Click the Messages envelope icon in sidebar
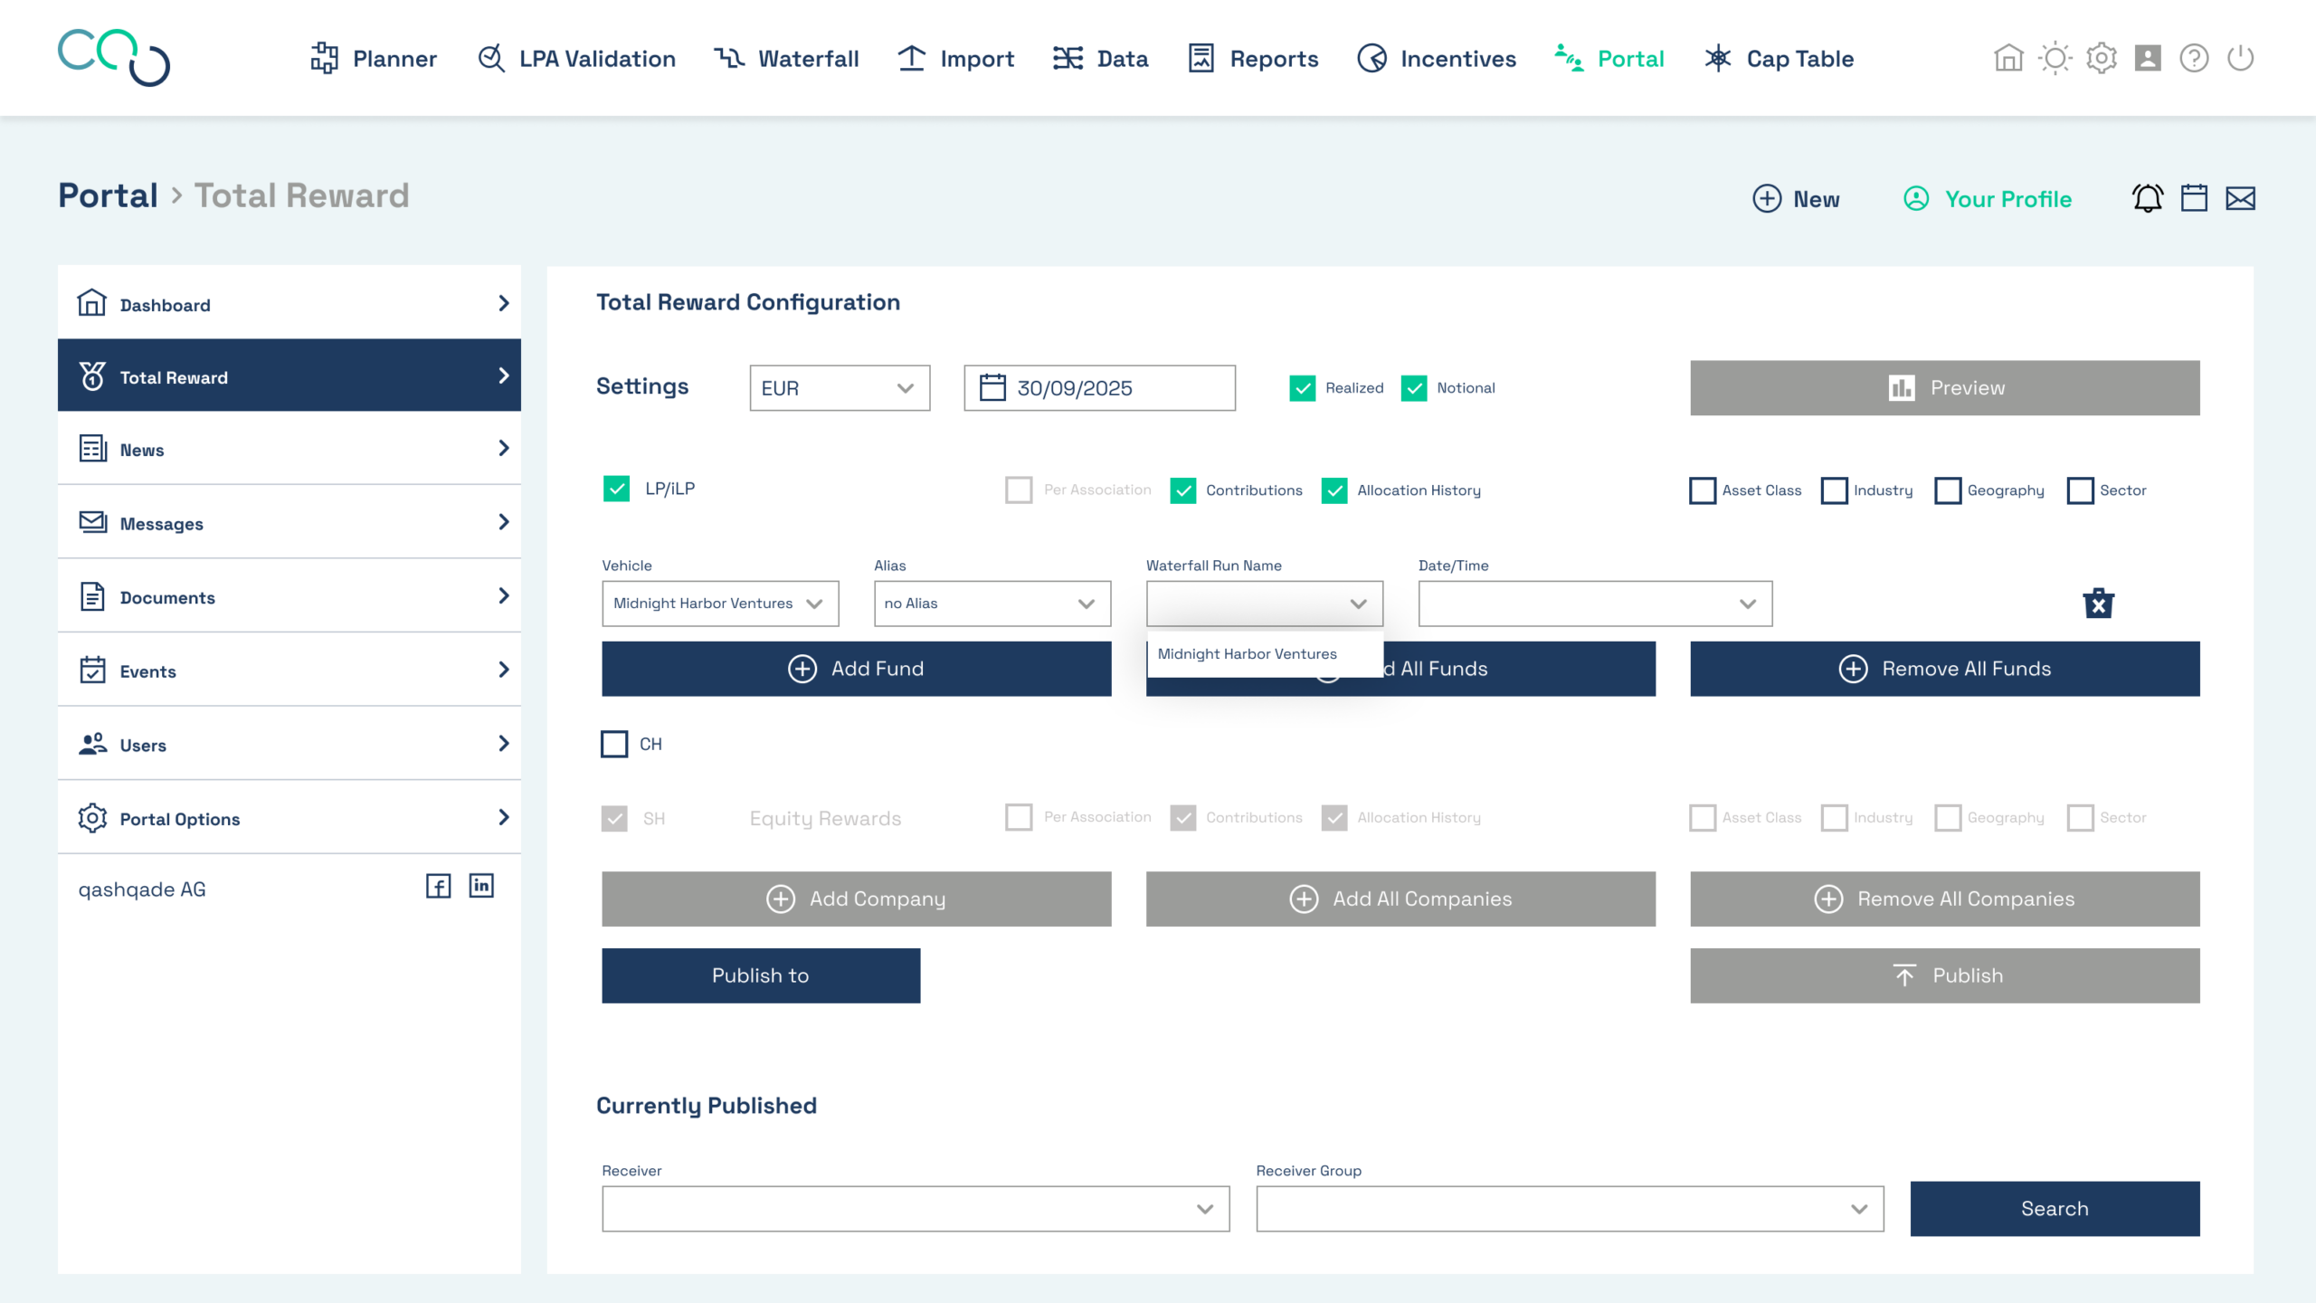The width and height of the screenshot is (2316, 1303). point(92,522)
